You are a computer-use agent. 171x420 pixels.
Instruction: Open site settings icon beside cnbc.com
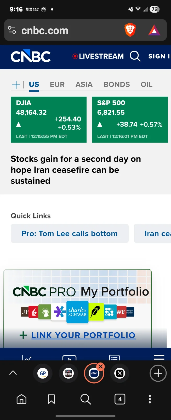click(x=12, y=30)
